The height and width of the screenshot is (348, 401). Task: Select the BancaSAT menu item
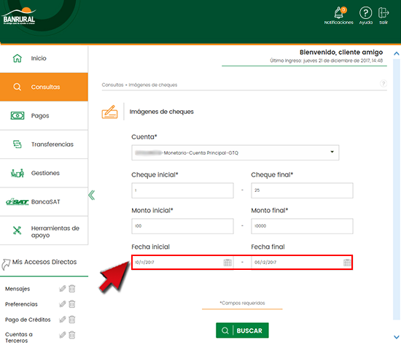click(x=44, y=201)
